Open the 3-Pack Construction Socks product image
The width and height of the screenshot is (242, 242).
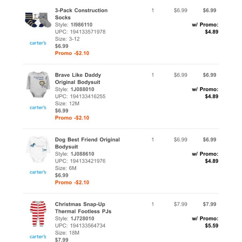coord(38,20)
